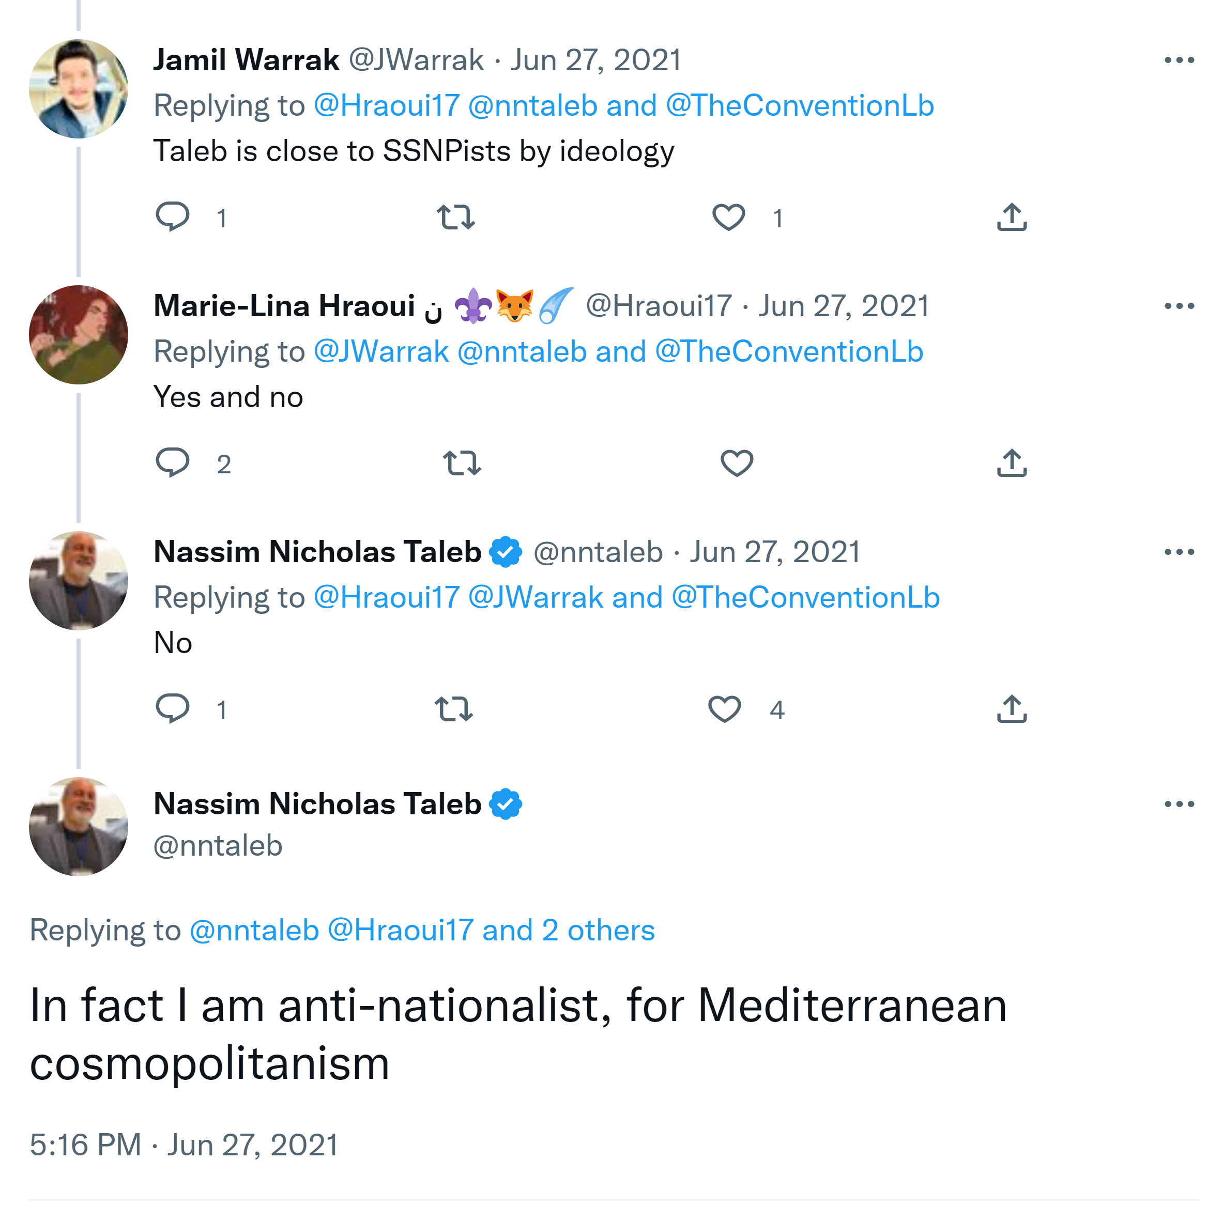Open Marie-Lina Hraoui's avatar
This screenshot has height=1222, width=1223.
point(79,334)
